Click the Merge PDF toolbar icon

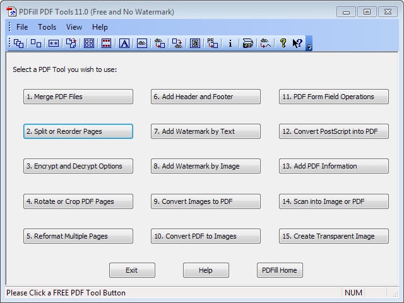pos(18,44)
